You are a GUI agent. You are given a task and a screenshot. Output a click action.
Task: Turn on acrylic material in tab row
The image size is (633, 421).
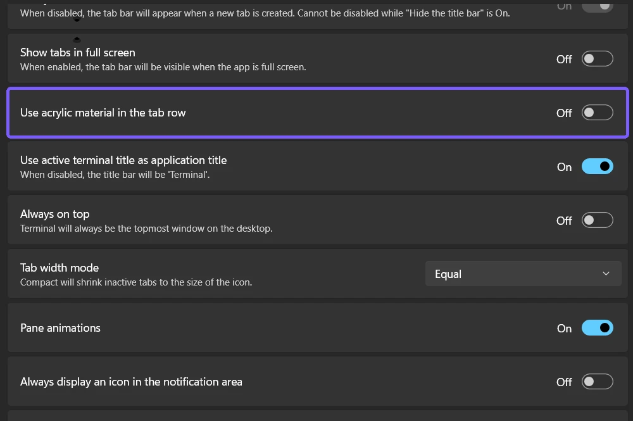coord(597,113)
